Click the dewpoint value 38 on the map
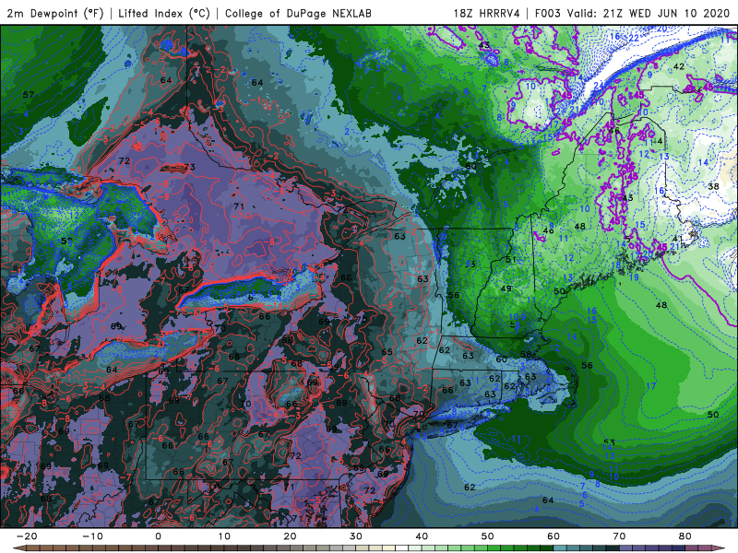The width and height of the screenshot is (738, 553). [x=713, y=186]
